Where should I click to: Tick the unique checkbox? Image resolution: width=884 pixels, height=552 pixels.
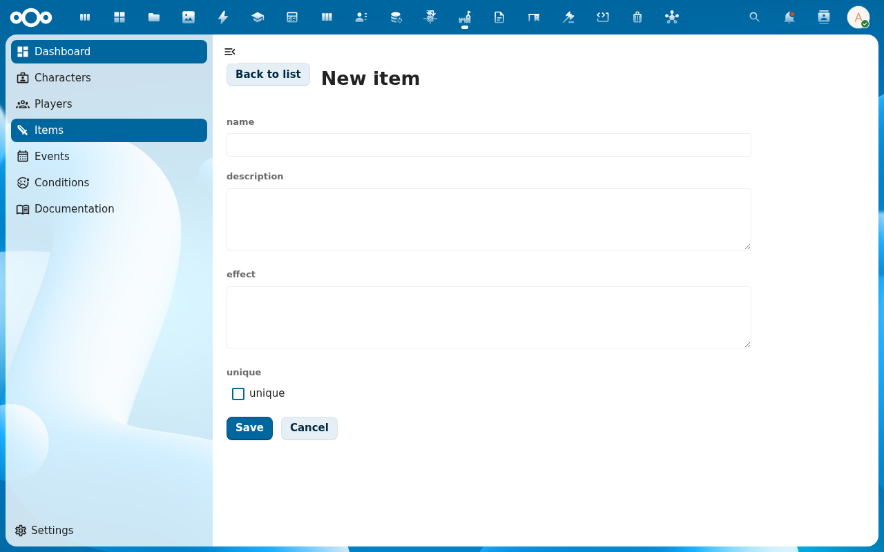point(238,394)
